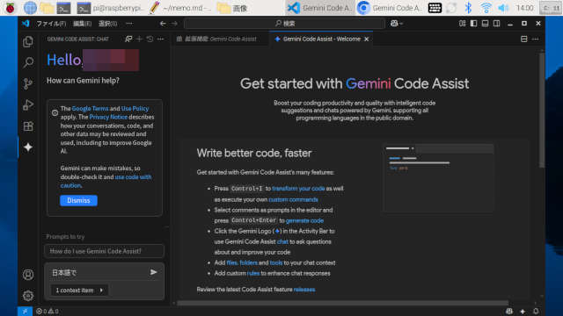
Task: Open editor more actions ellipsis
Action: point(535,39)
